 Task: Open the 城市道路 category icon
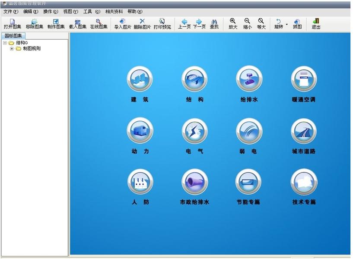point(304,131)
